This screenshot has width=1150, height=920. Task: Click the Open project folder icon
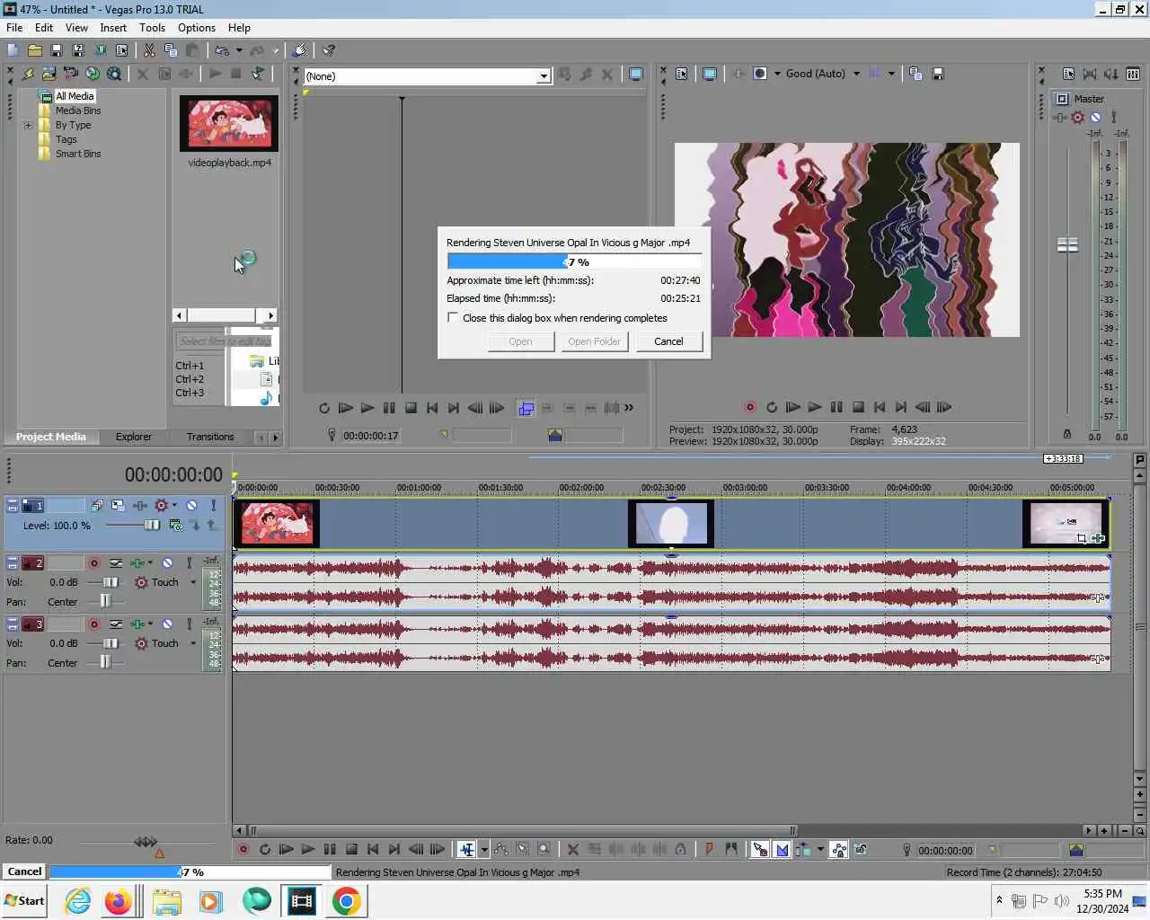(34, 51)
